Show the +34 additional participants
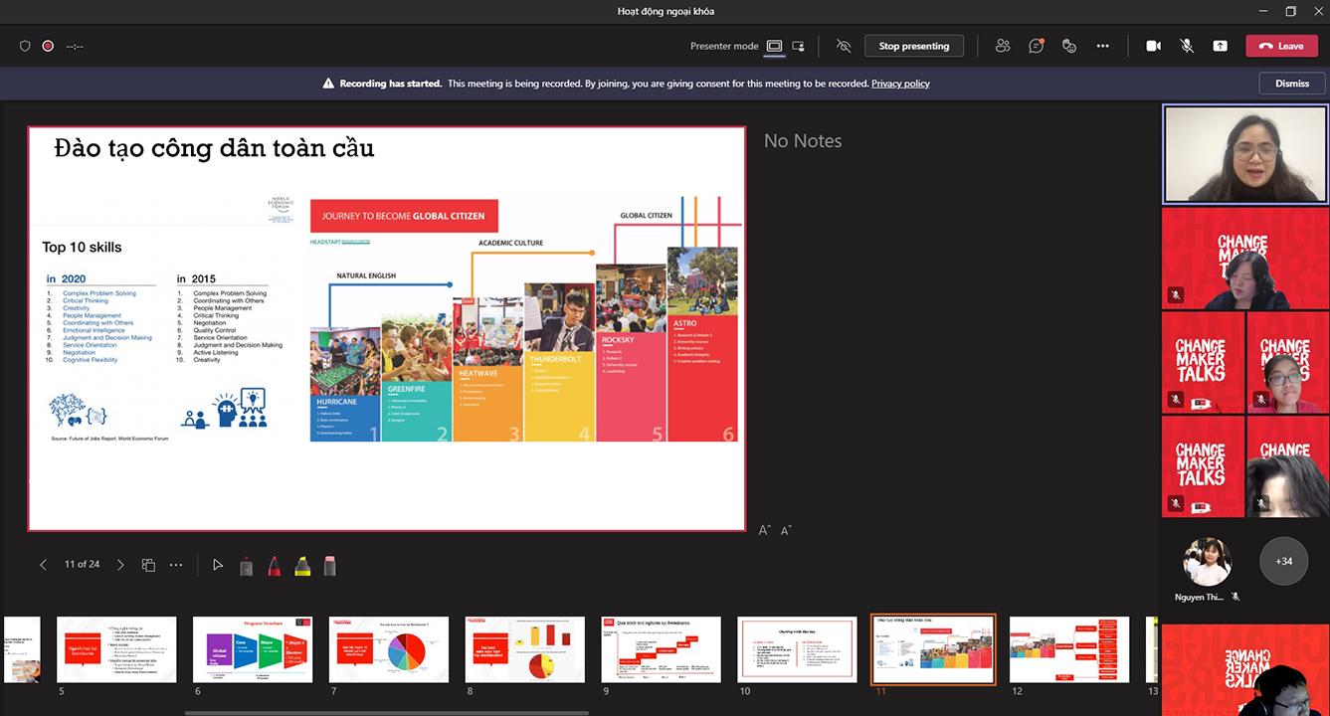The width and height of the screenshot is (1330, 716). (x=1284, y=561)
